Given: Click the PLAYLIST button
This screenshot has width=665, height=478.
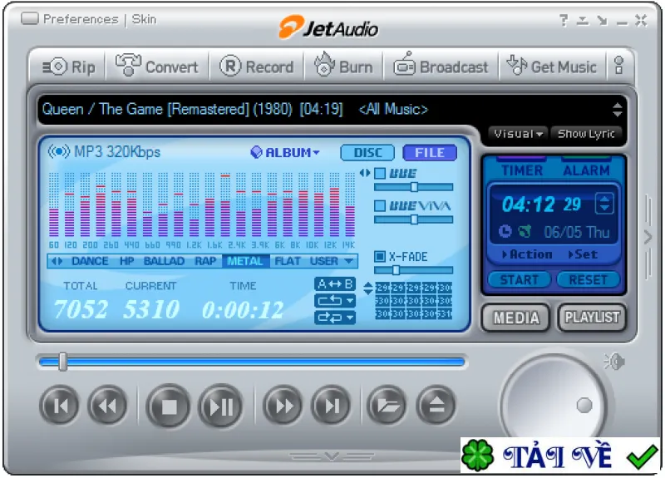Looking at the screenshot, I should (592, 318).
